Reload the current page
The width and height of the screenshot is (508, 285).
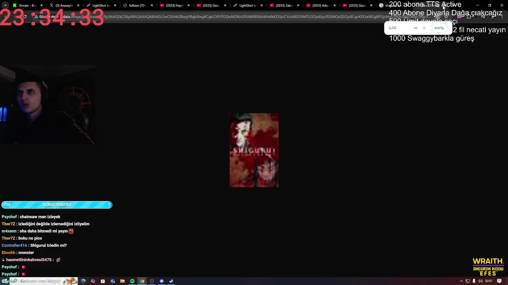[25, 17]
